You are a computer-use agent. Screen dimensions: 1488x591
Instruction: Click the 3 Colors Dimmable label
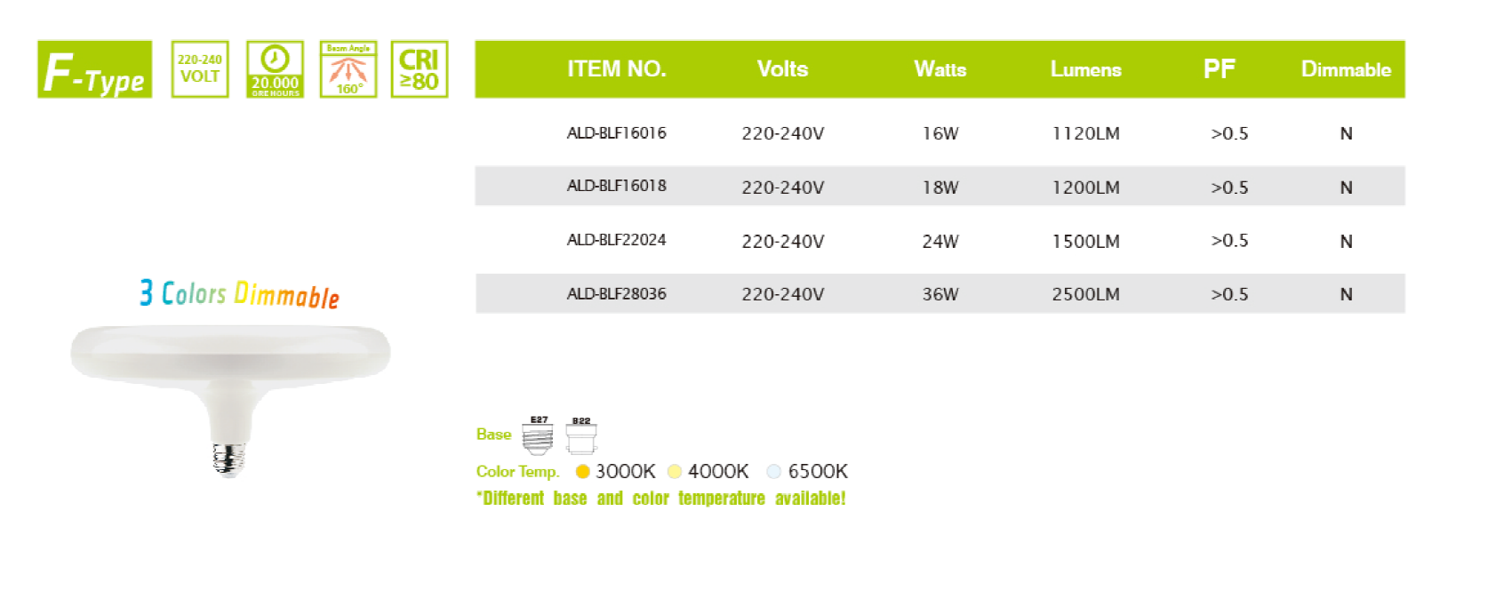(x=239, y=294)
